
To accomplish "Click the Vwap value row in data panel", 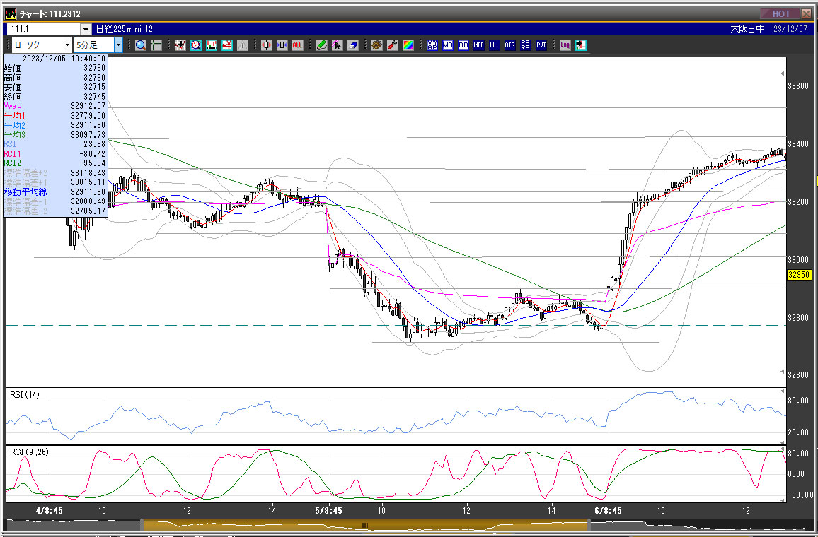I will (x=54, y=106).
